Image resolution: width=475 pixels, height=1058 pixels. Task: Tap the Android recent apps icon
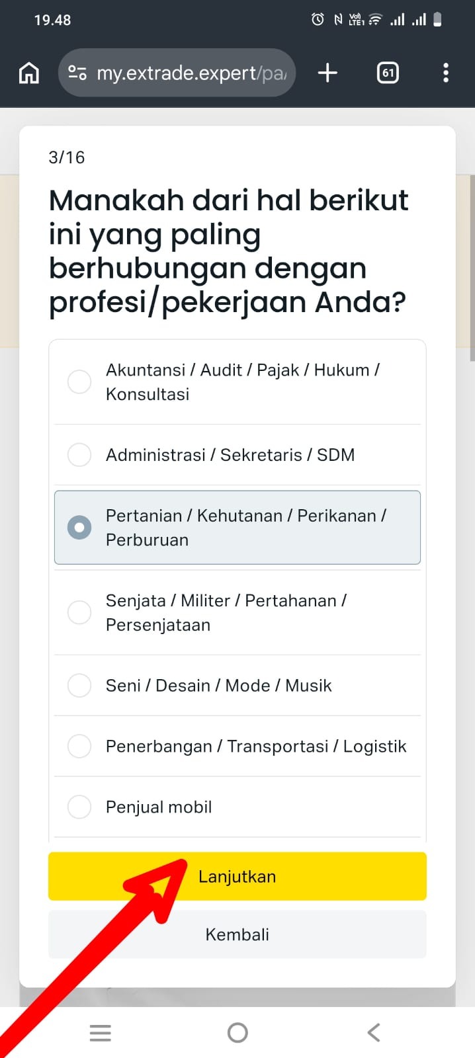(101, 1032)
